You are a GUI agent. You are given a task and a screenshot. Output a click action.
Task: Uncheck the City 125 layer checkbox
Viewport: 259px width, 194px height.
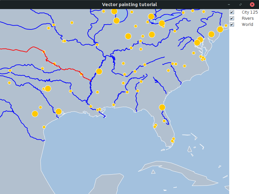click(x=232, y=12)
